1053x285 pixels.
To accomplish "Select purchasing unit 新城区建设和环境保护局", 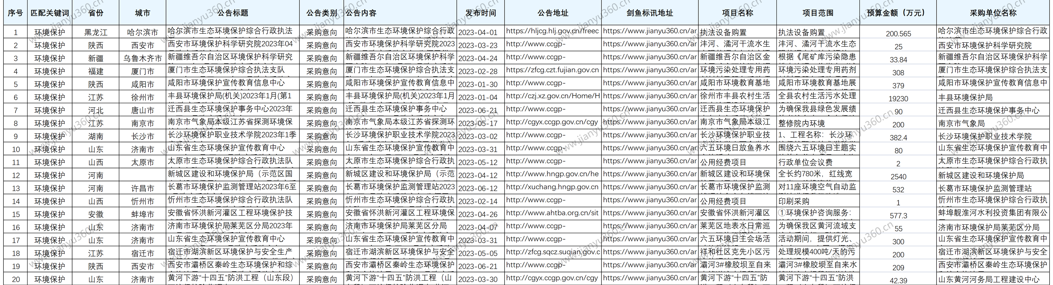I will 981,176.
